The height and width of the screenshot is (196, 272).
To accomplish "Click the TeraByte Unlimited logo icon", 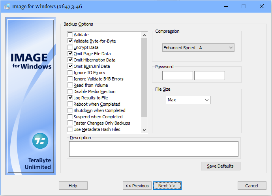I will coord(40,141).
